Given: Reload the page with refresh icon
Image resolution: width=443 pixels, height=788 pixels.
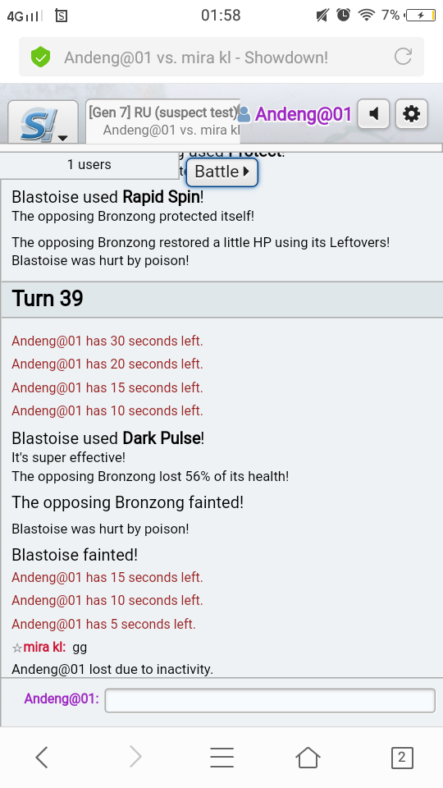Looking at the screenshot, I should pyautogui.click(x=403, y=57).
